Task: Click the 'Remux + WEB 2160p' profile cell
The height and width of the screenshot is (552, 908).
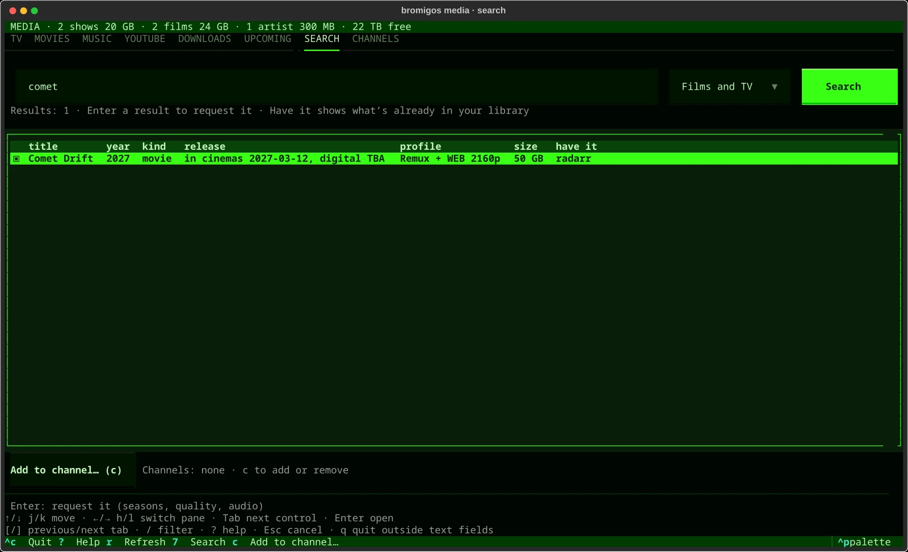Action: point(450,159)
